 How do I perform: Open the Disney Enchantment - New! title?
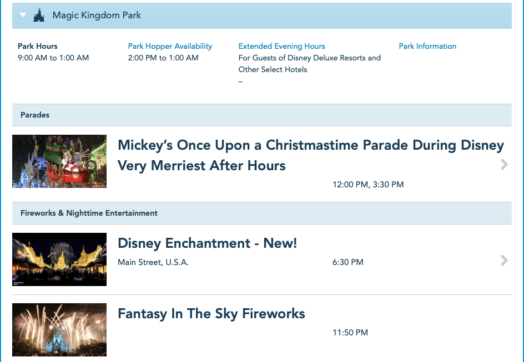coord(207,243)
